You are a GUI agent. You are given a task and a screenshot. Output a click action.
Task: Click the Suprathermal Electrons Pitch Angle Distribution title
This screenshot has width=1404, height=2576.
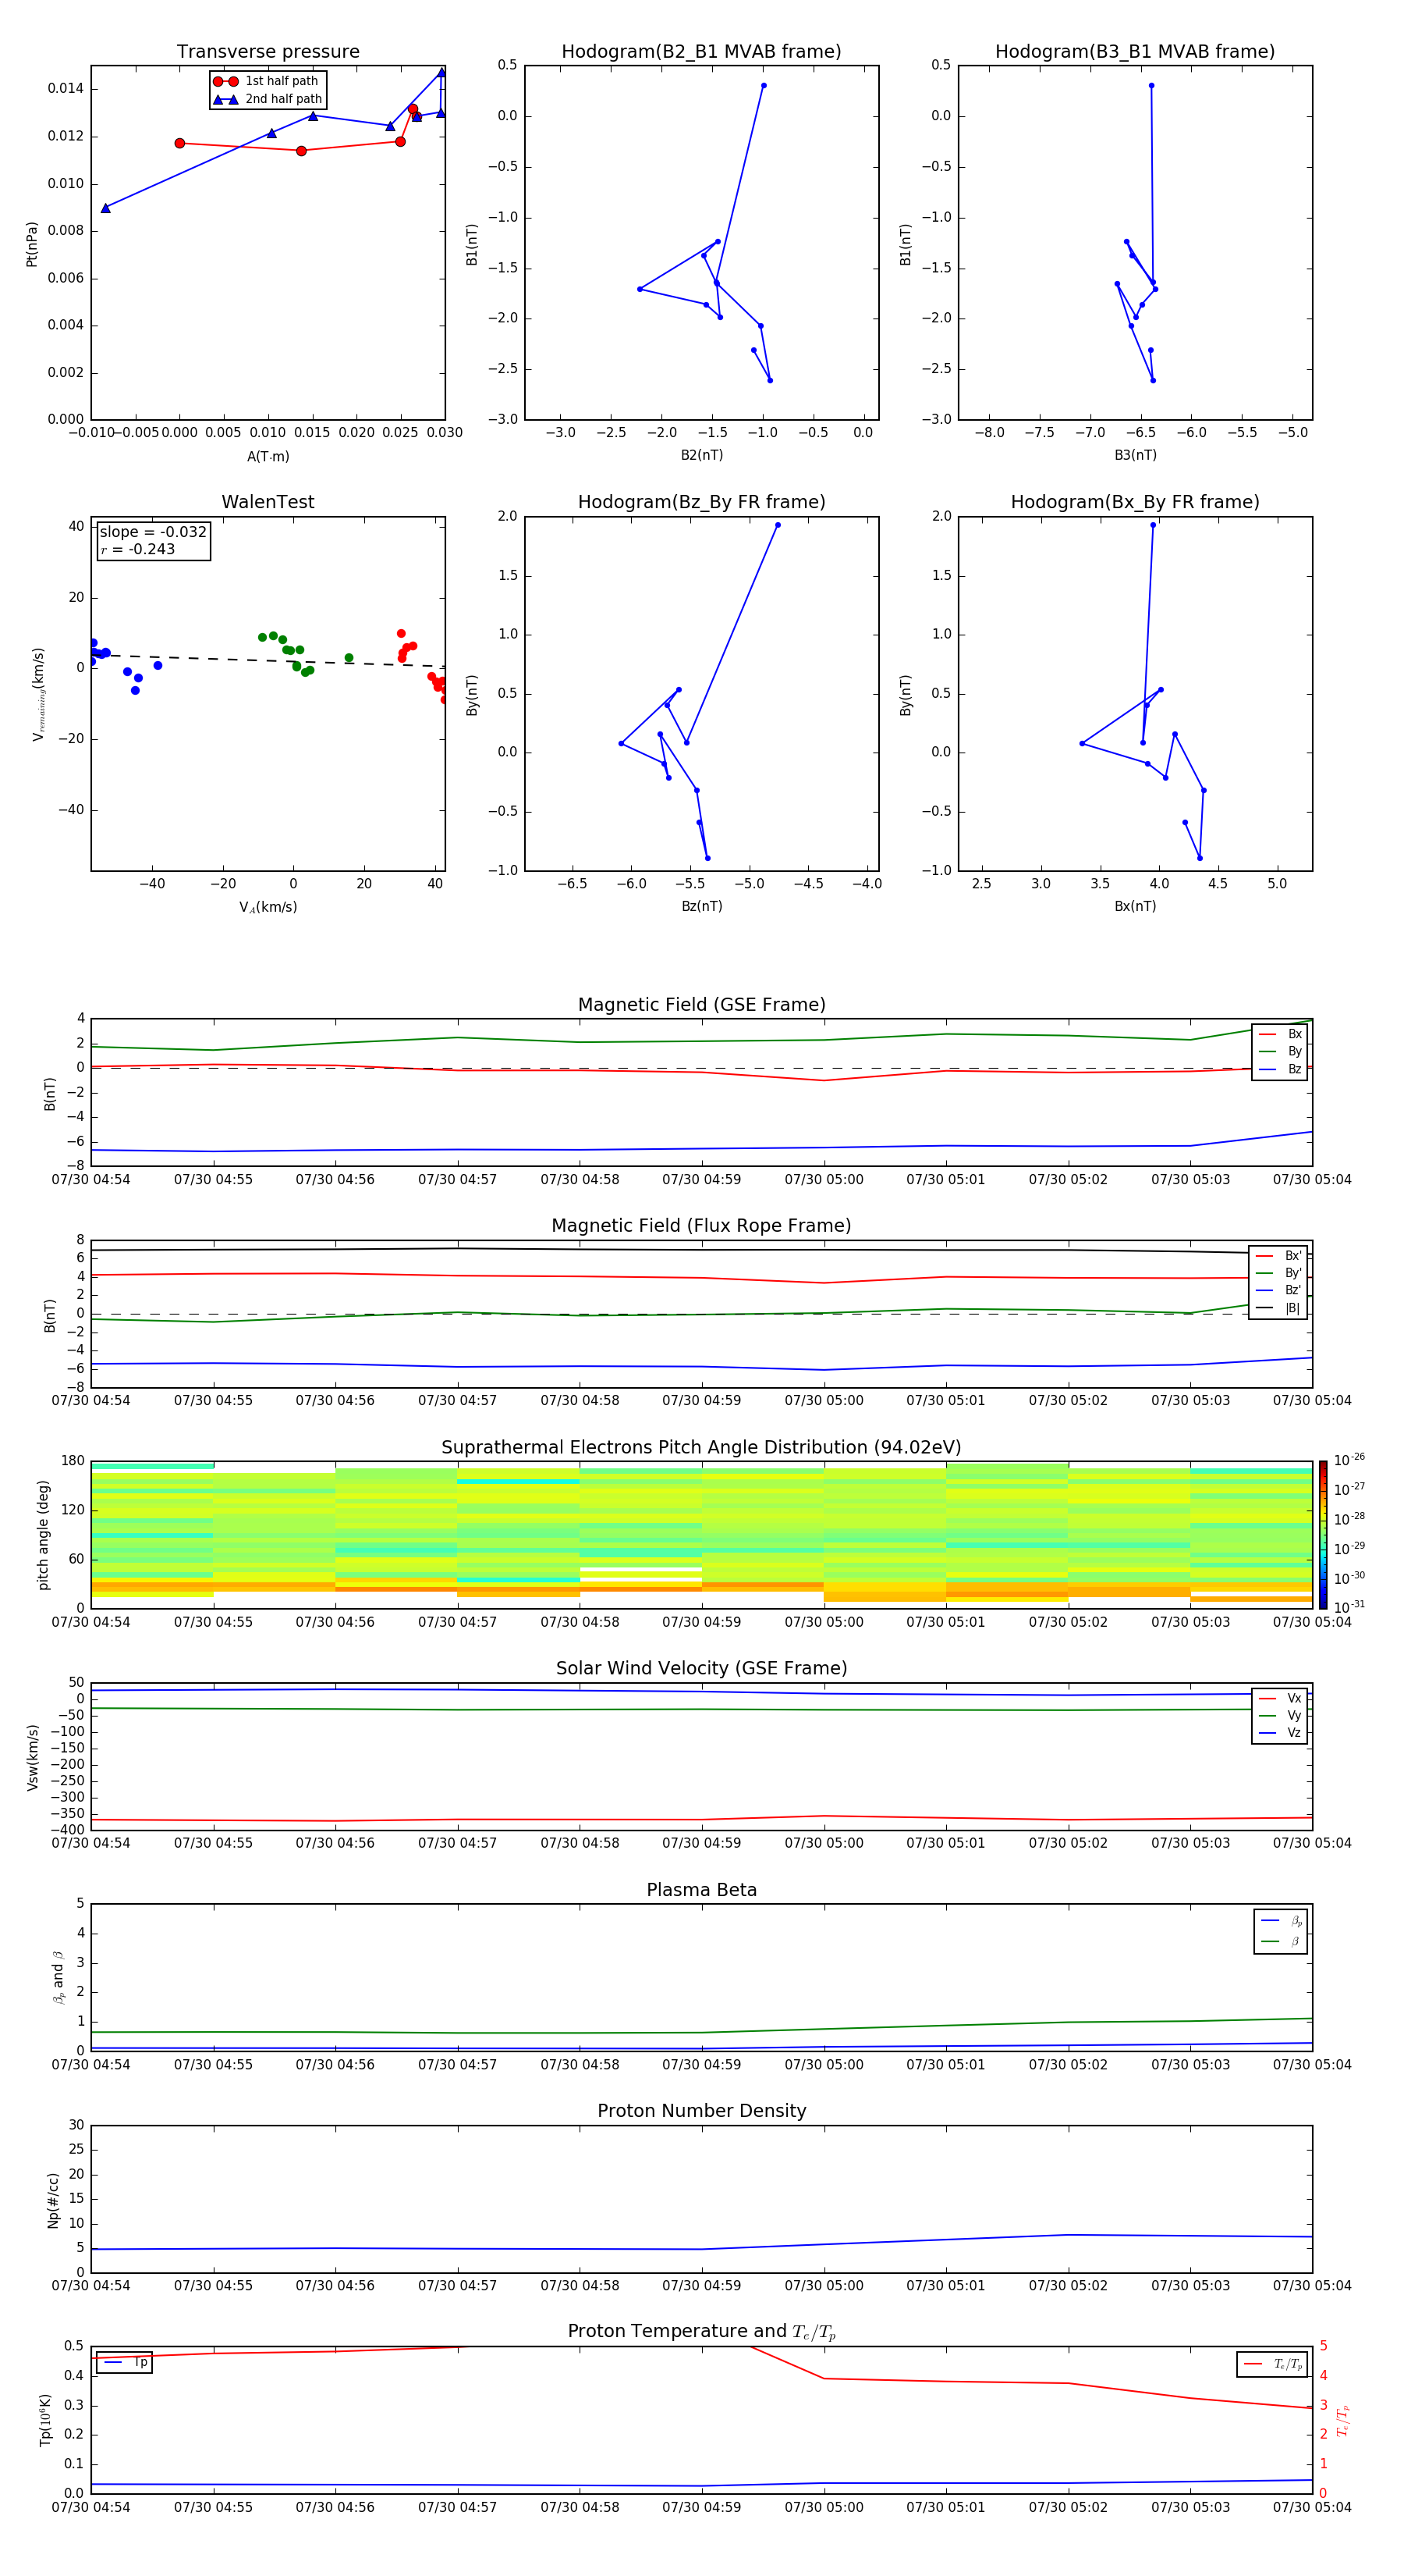coord(700,1447)
